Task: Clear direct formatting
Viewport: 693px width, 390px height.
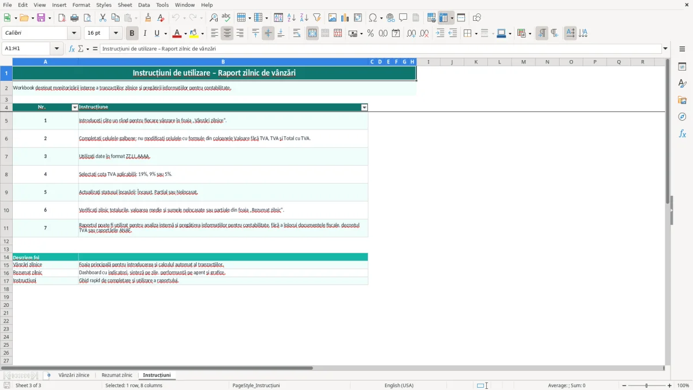Action: point(161,18)
